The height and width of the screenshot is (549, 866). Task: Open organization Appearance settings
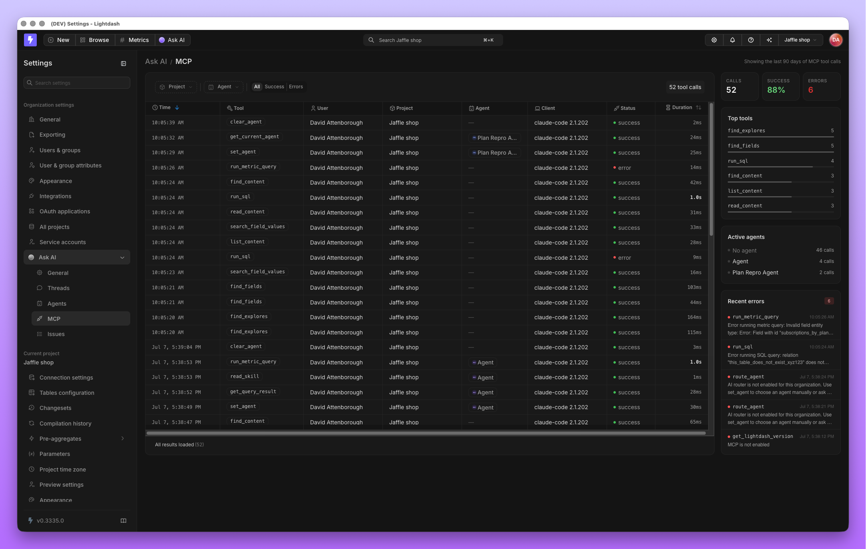pos(77,181)
